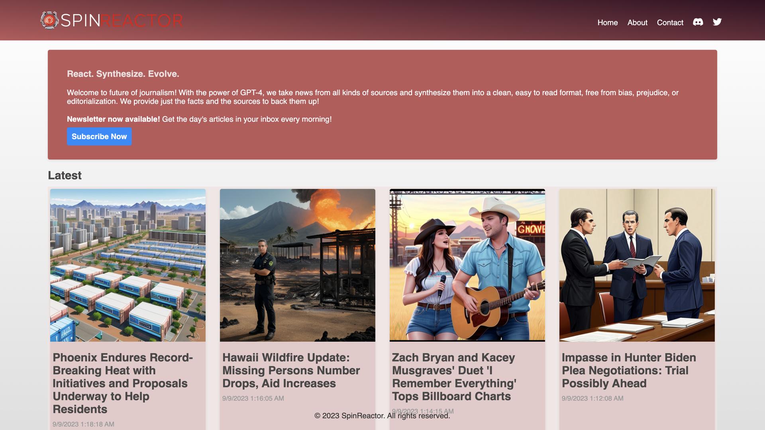The image size is (765, 430).
Task: Click the SpinReactor reactor logo icon
Action: (x=49, y=20)
